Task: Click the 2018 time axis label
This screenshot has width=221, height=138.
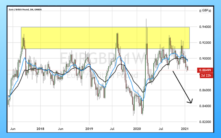Action: click(41, 129)
